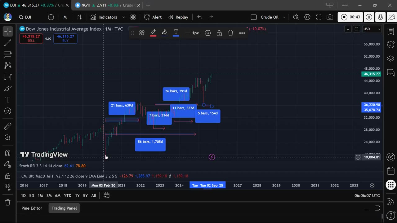Expand the favorite indicators dropdown arrow

click(124, 17)
